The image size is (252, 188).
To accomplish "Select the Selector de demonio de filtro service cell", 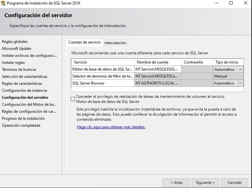I will point(103,76).
